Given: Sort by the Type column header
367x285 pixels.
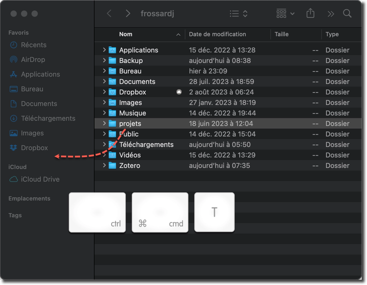Looking at the screenshot, I should click(332, 34).
